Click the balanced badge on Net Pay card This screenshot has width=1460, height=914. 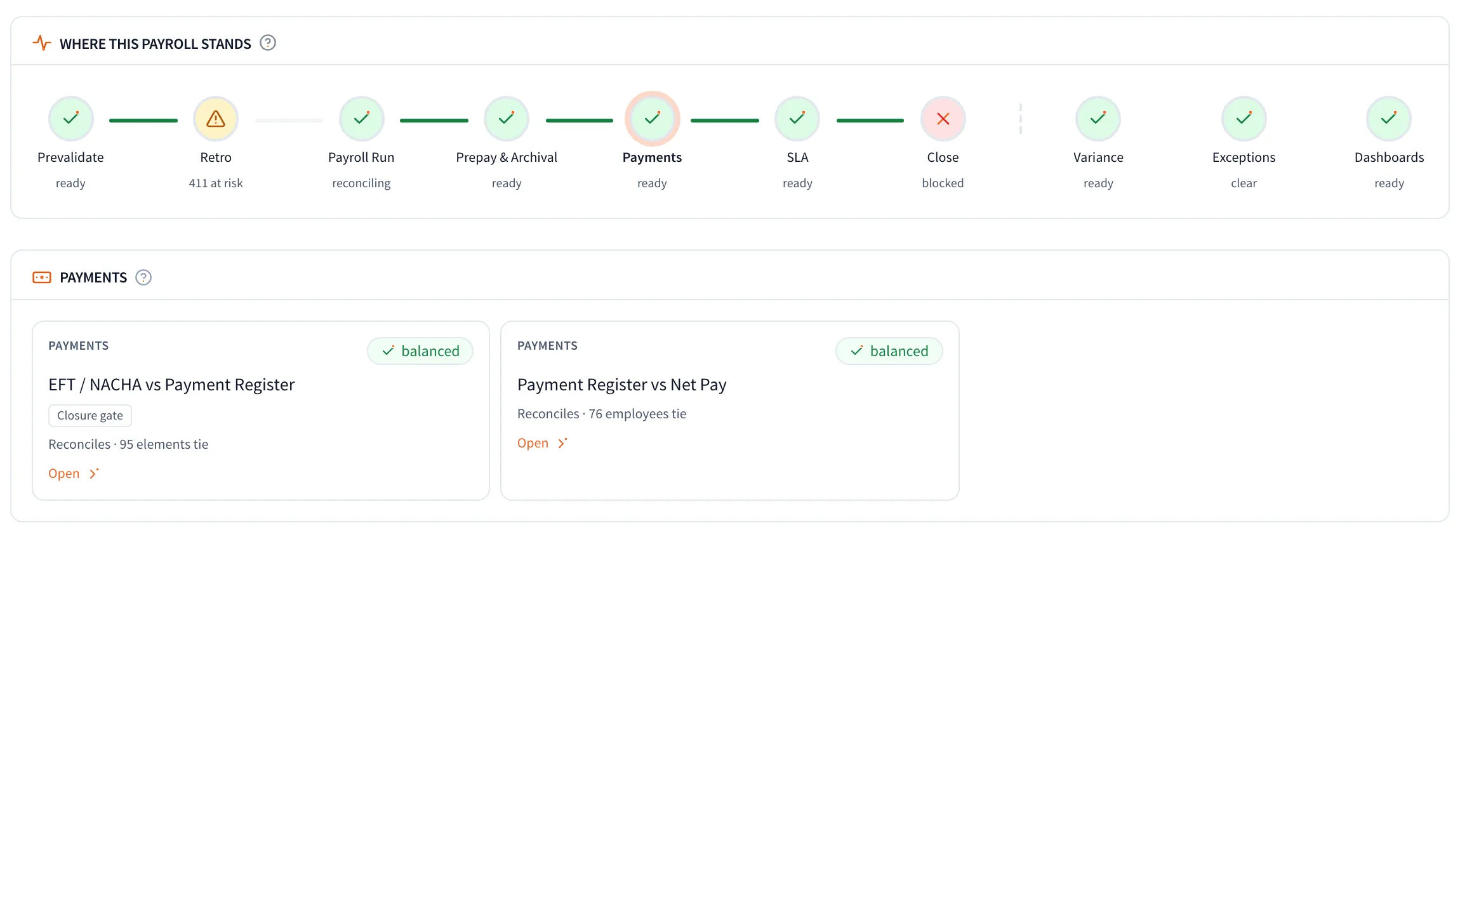[889, 351]
